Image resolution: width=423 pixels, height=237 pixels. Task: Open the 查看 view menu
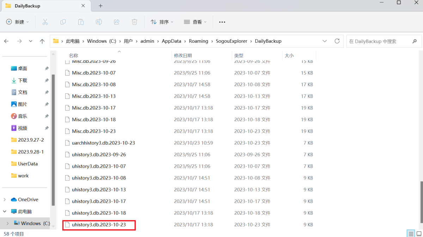195,22
